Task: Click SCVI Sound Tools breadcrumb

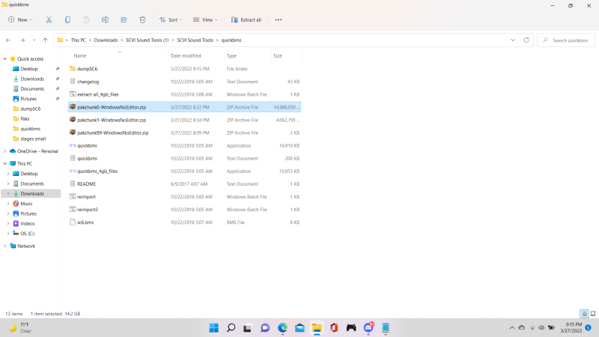Action: (x=195, y=40)
